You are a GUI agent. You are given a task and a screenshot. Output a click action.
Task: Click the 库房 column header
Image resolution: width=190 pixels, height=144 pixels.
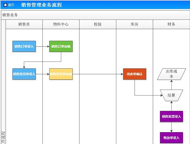[x=134, y=24]
